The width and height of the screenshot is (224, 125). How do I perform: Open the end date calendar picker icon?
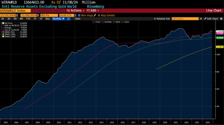[38, 15]
